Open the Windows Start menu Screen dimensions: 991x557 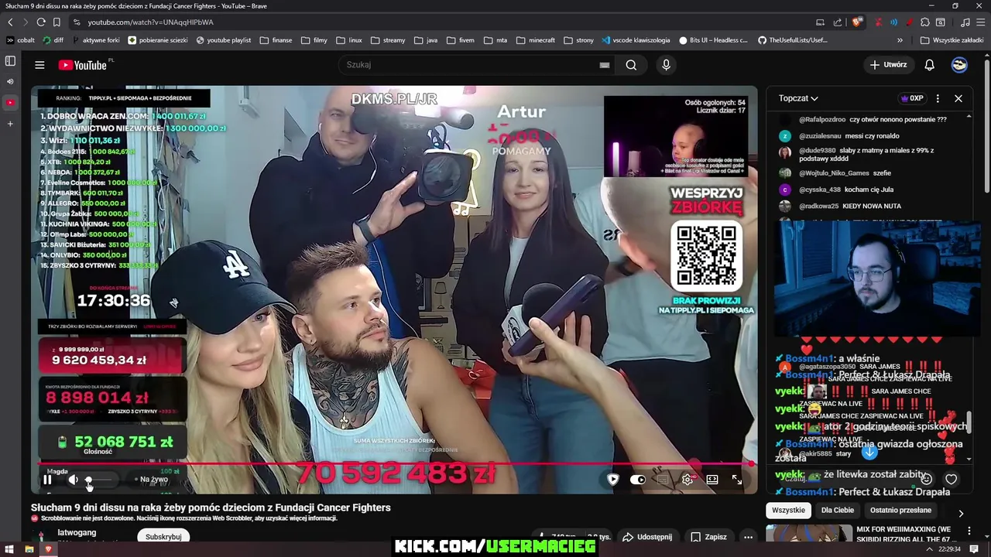pyautogui.click(x=9, y=549)
